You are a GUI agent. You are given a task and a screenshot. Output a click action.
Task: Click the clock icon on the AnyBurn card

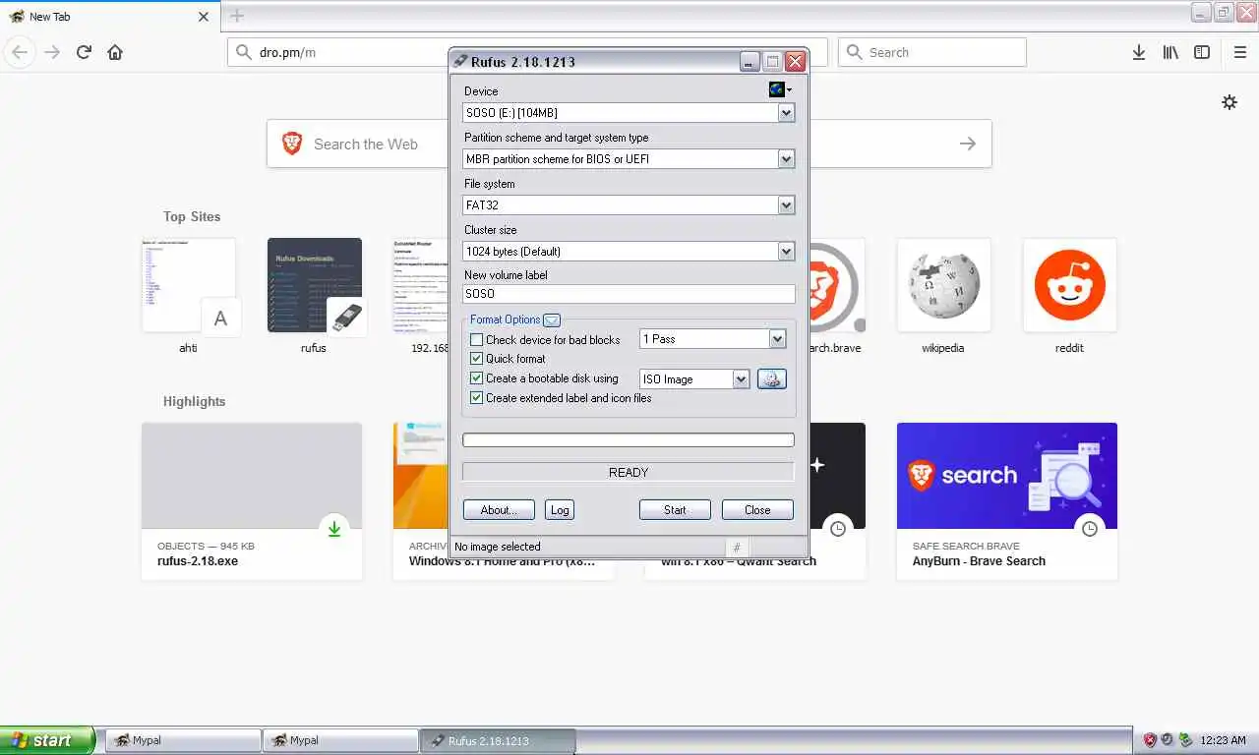(1090, 529)
